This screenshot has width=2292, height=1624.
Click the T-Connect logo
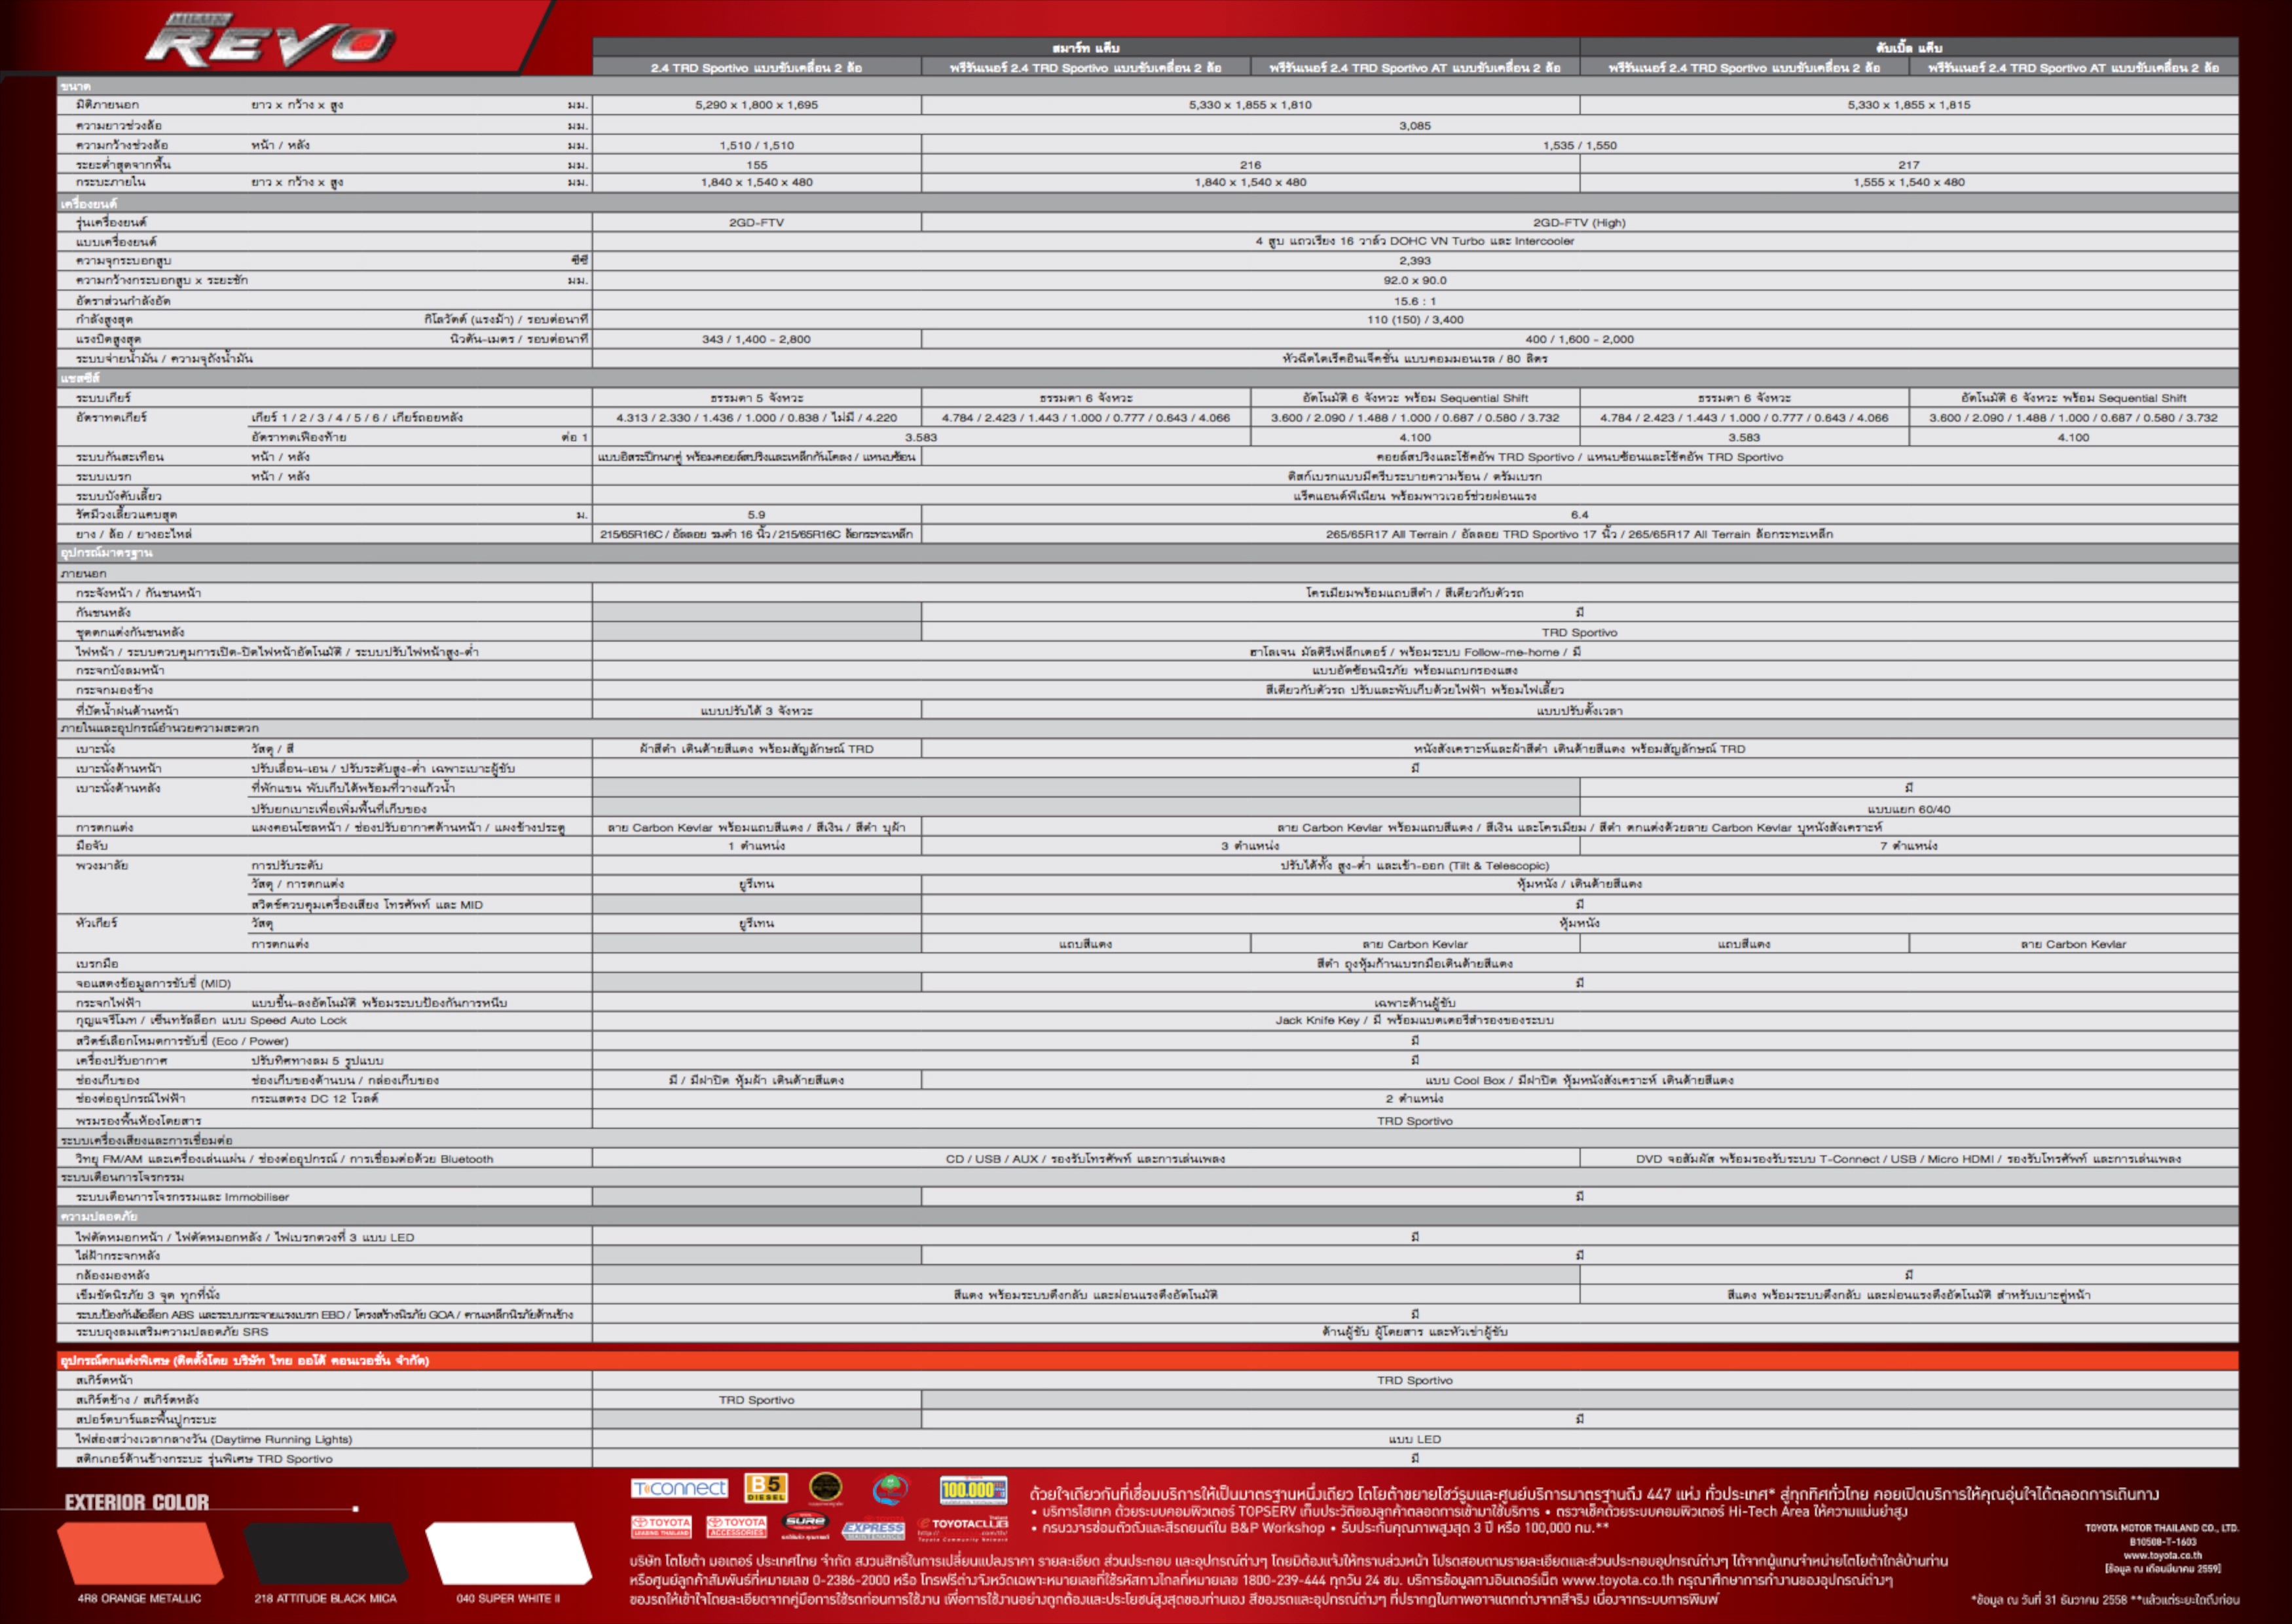pos(679,1489)
